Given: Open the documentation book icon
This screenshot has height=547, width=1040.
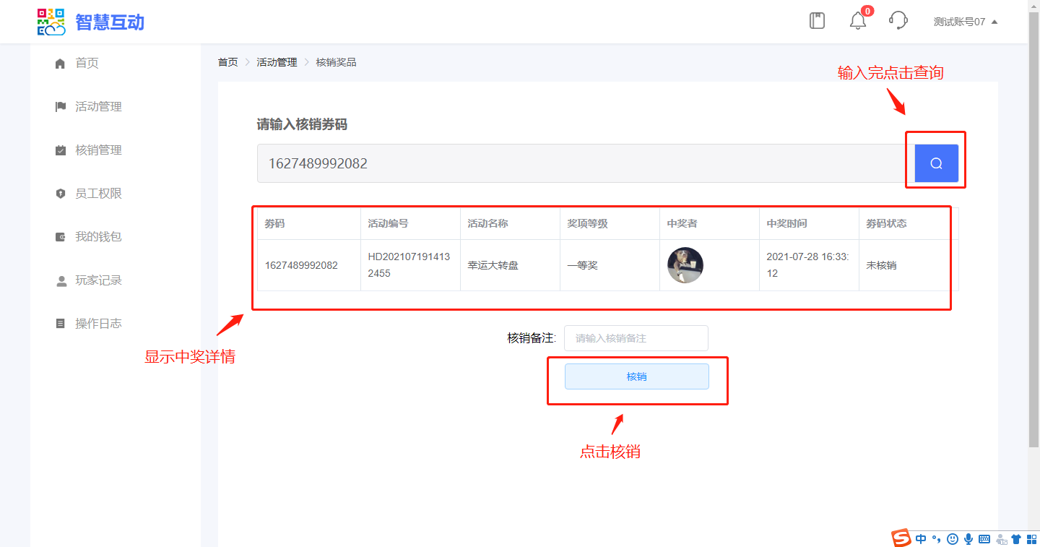Looking at the screenshot, I should click(817, 21).
